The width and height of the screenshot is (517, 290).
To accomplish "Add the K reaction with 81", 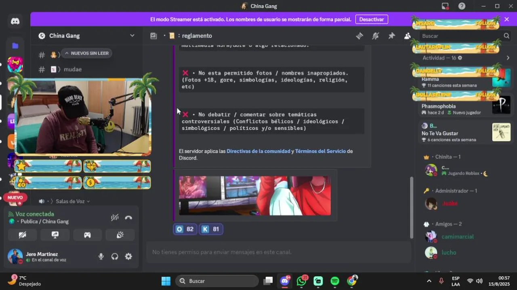I will (210, 229).
